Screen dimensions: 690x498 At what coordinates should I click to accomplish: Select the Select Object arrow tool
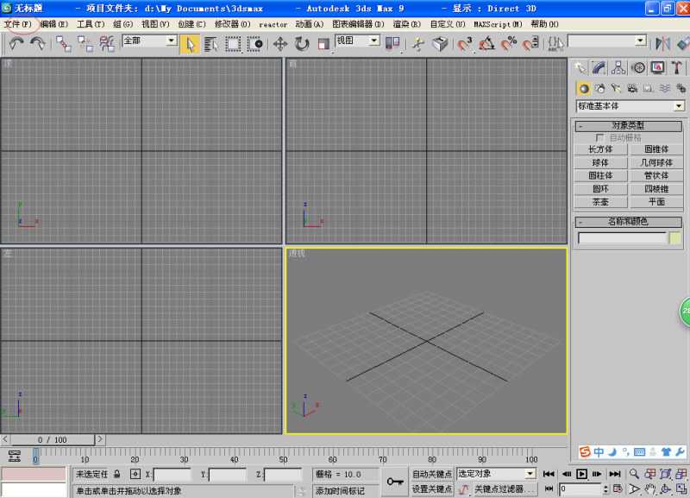pos(191,43)
